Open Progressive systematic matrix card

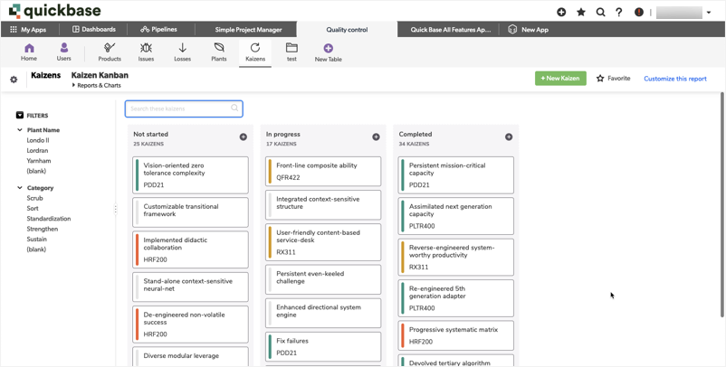[x=456, y=335]
